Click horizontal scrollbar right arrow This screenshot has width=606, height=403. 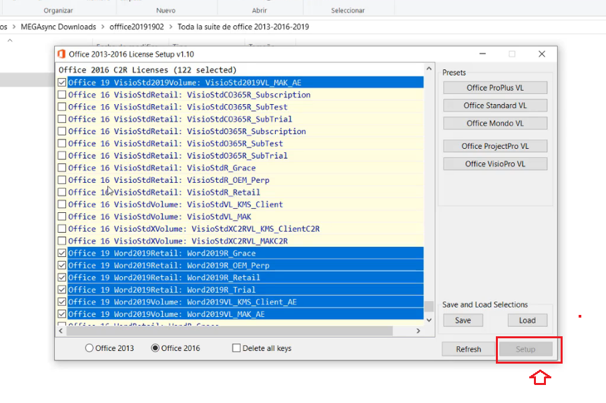(418, 331)
